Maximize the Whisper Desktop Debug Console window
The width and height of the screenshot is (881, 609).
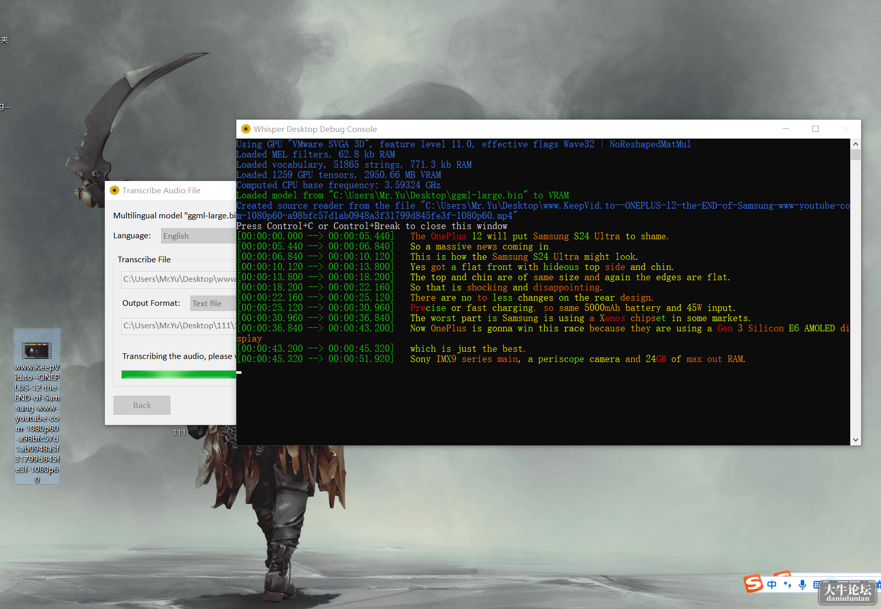(x=816, y=129)
